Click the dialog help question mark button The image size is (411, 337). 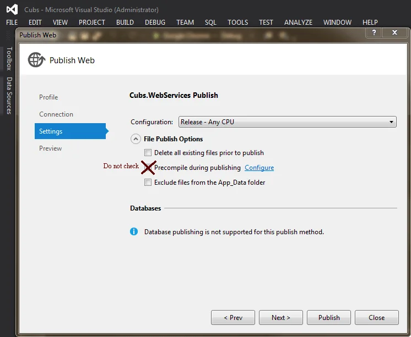pos(375,33)
